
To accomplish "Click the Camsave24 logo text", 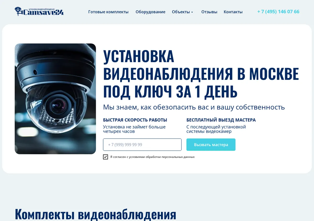I will point(43,12).
